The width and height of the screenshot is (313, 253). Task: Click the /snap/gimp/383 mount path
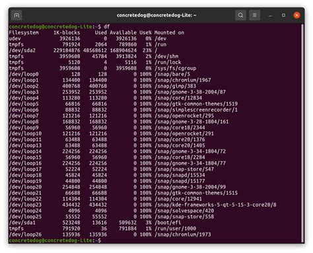click(175, 86)
